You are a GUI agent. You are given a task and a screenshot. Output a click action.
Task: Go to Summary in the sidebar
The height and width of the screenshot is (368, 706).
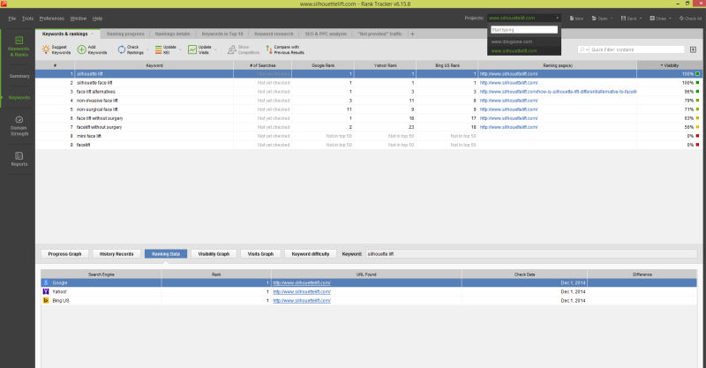pos(19,76)
